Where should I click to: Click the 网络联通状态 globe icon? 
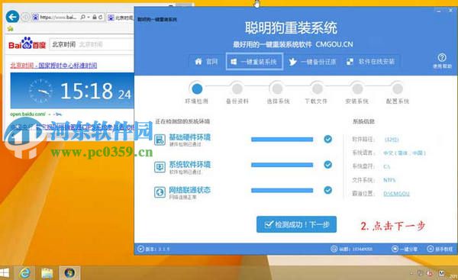pyautogui.click(x=160, y=192)
